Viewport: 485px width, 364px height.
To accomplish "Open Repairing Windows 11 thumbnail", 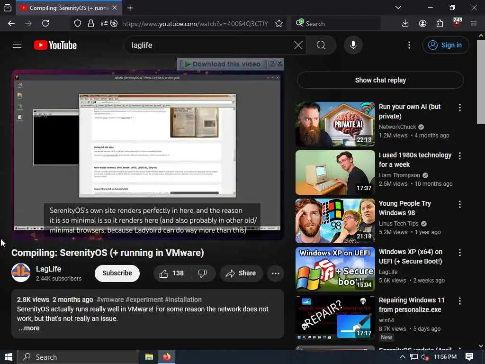I will click(335, 317).
